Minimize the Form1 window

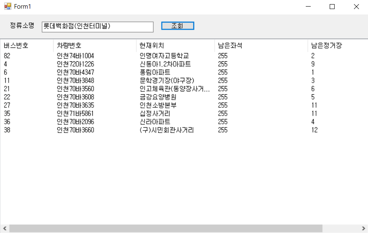pyautogui.click(x=308, y=7)
